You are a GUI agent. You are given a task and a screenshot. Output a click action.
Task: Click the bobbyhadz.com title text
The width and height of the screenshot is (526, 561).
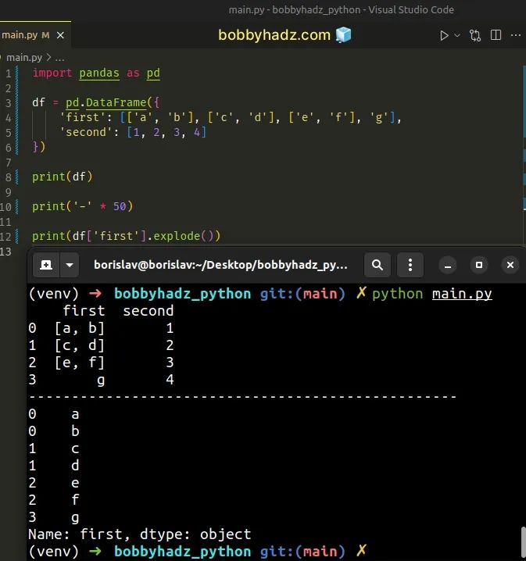click(274, 35)
